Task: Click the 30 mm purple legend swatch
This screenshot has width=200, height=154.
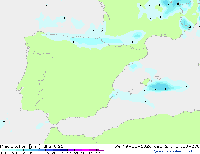Action: point(71,150)
